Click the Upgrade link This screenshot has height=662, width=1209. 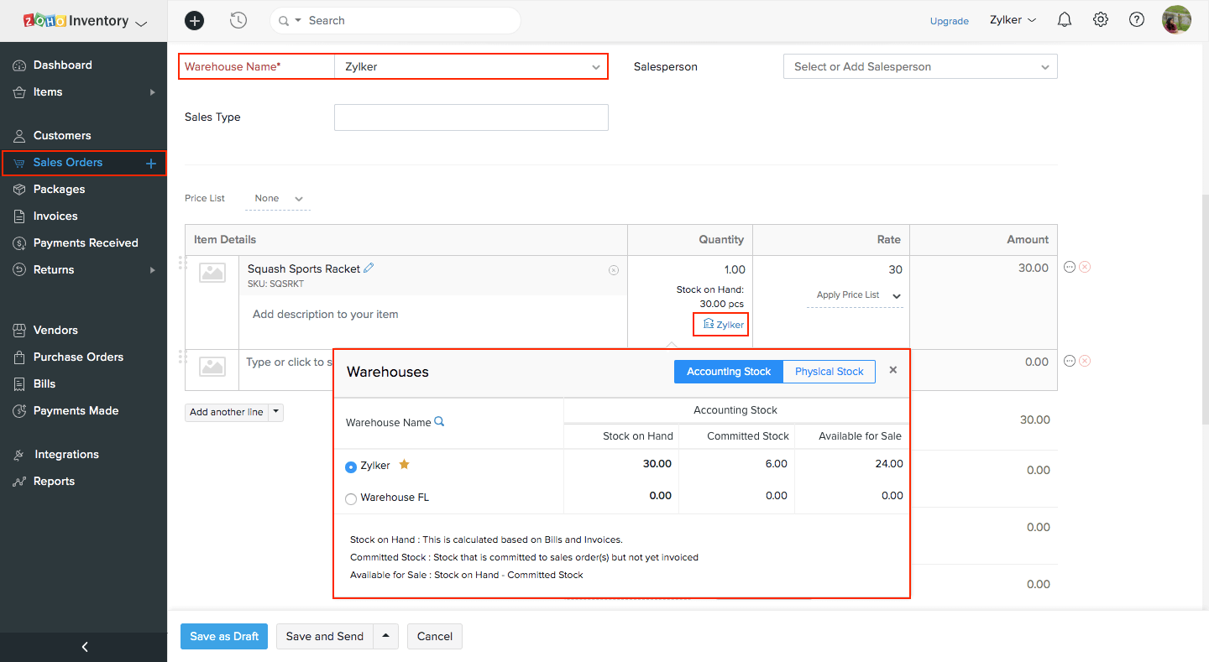pyautogui.click(x=949, y=21)
